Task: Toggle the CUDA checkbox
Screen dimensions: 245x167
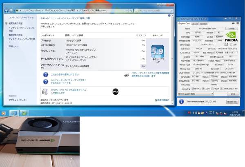Action: click(x=203, y=89)
